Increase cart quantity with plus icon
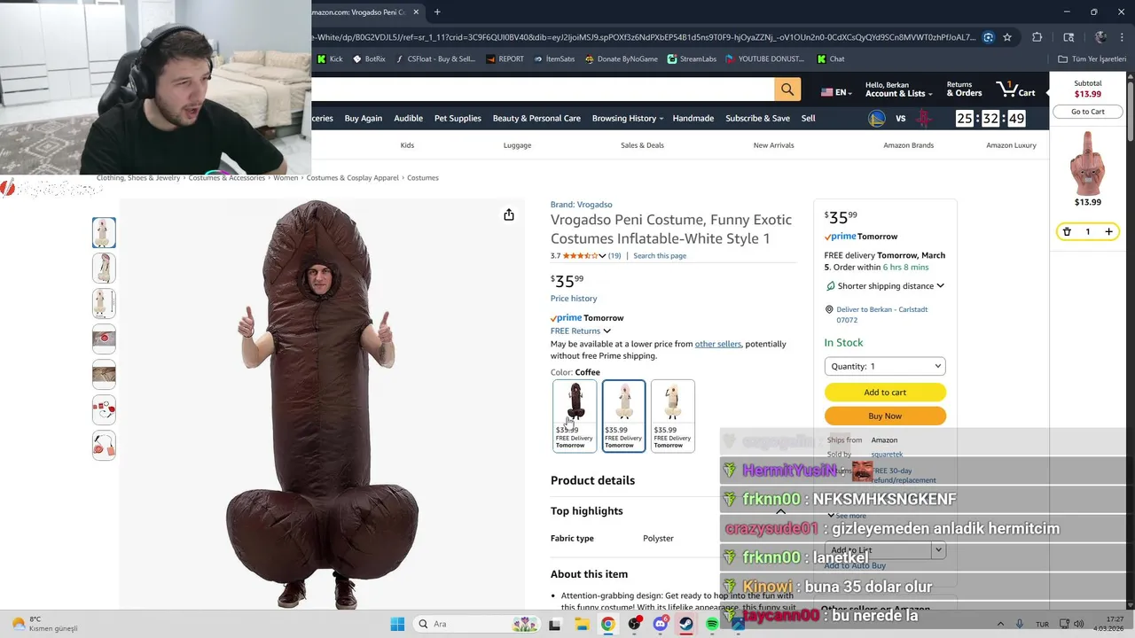1135x638 pixels. pos(1108,231)
